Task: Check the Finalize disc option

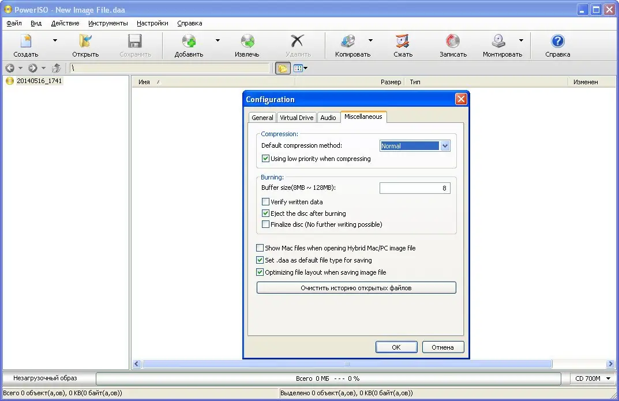Action: 265,224
